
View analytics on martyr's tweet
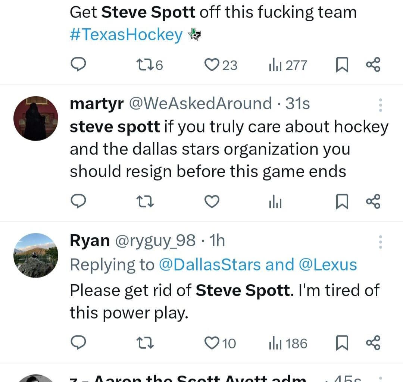275,202
